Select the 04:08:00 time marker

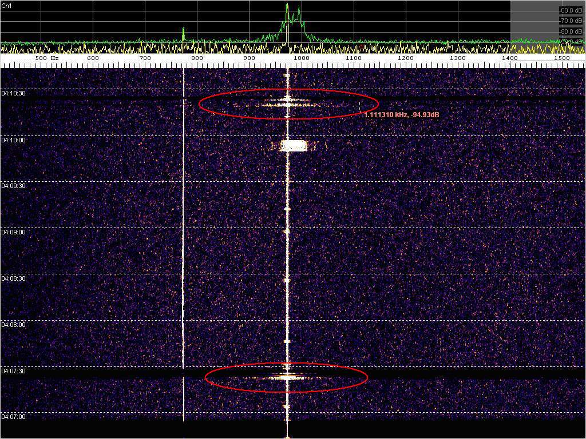point(13,325)
